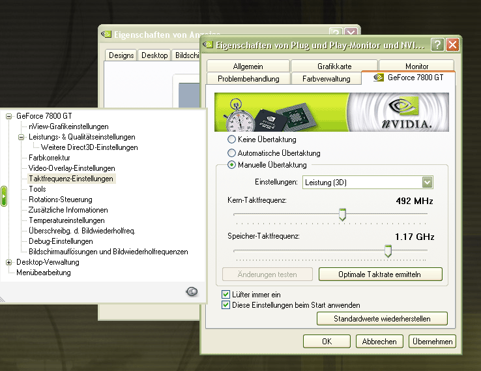Viewport: 481px width, 371px height.
Task: Click the green flyout menu handle
Action: pyautogui.click(x=4, y=196)
